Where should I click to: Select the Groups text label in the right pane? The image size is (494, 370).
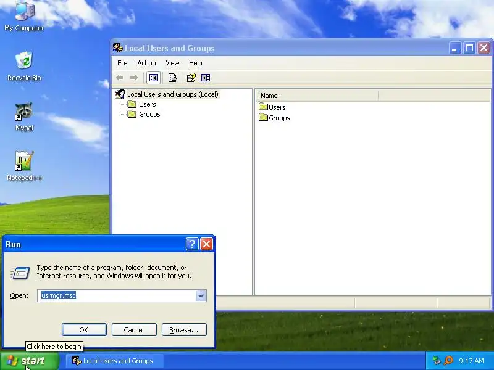coord(279,118)
